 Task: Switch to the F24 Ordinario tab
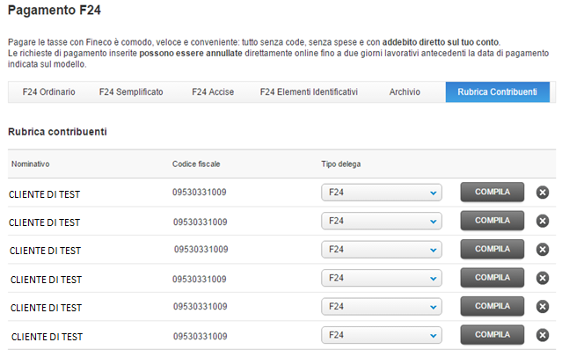48,92
